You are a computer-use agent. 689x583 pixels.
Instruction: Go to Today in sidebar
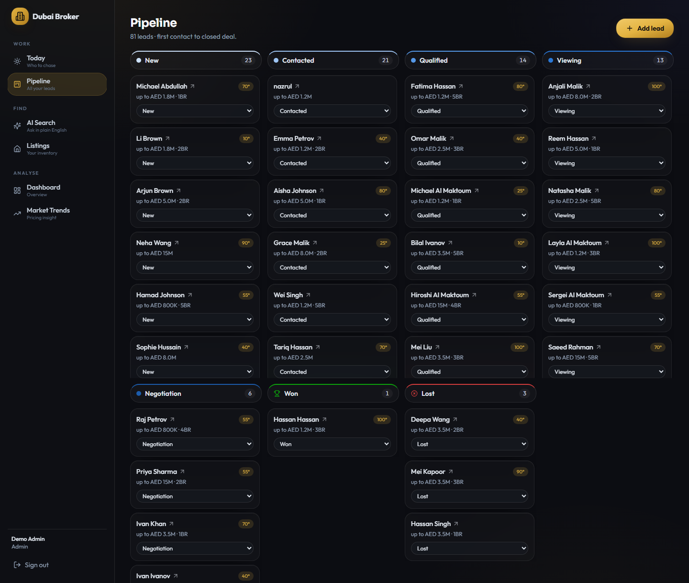click(x=57, y=61)
